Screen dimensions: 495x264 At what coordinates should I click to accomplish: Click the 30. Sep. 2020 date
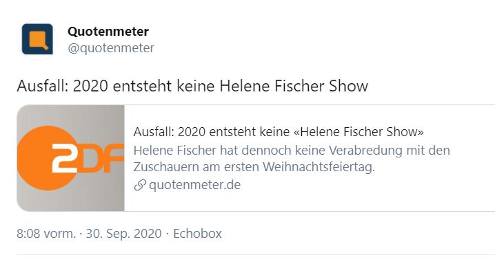[124, 234]
